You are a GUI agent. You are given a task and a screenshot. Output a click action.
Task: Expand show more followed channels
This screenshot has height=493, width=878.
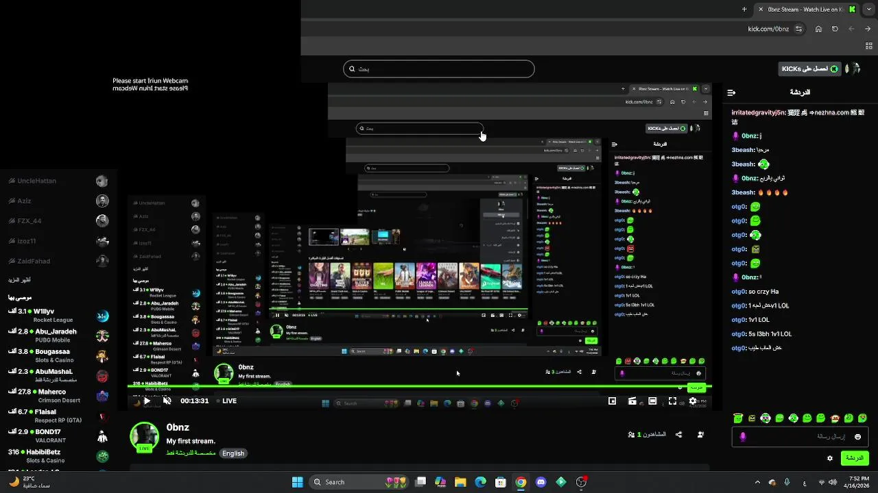coord(19,280)
